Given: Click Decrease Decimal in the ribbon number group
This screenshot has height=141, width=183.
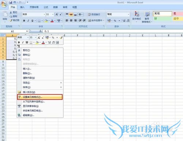Looking at the screenshot, I should (x=128, y=21).
